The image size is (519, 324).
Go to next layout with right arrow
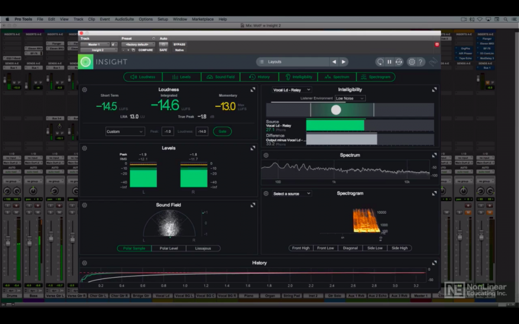click(343, 62)
